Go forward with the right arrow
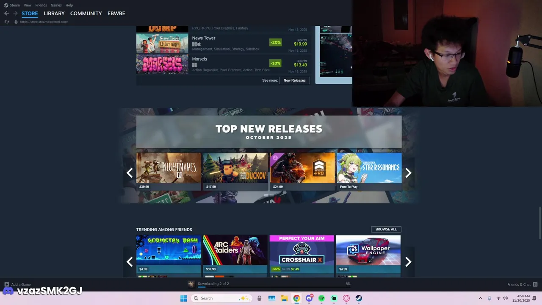The height and width of the screenshot is (305, 542). point(15,14)
